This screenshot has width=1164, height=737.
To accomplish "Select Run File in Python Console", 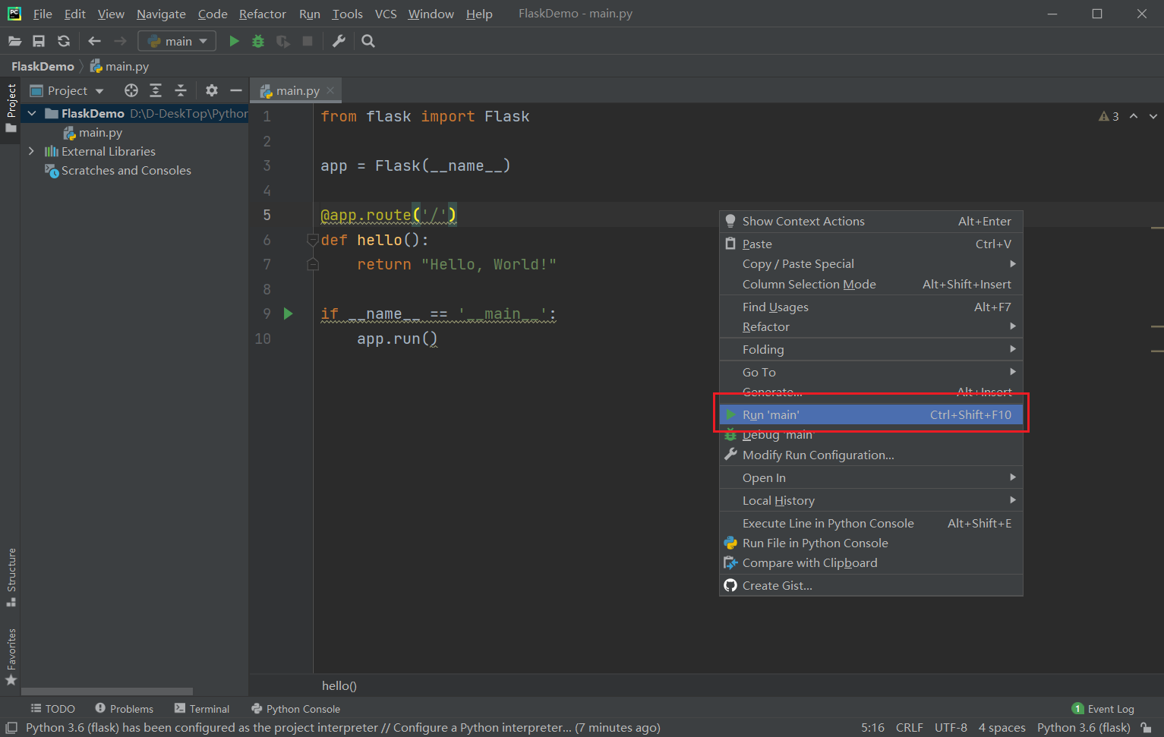I will pos(871,543).
